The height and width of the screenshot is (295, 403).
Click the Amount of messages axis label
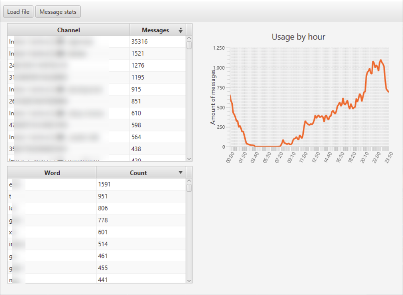point(213,97)
